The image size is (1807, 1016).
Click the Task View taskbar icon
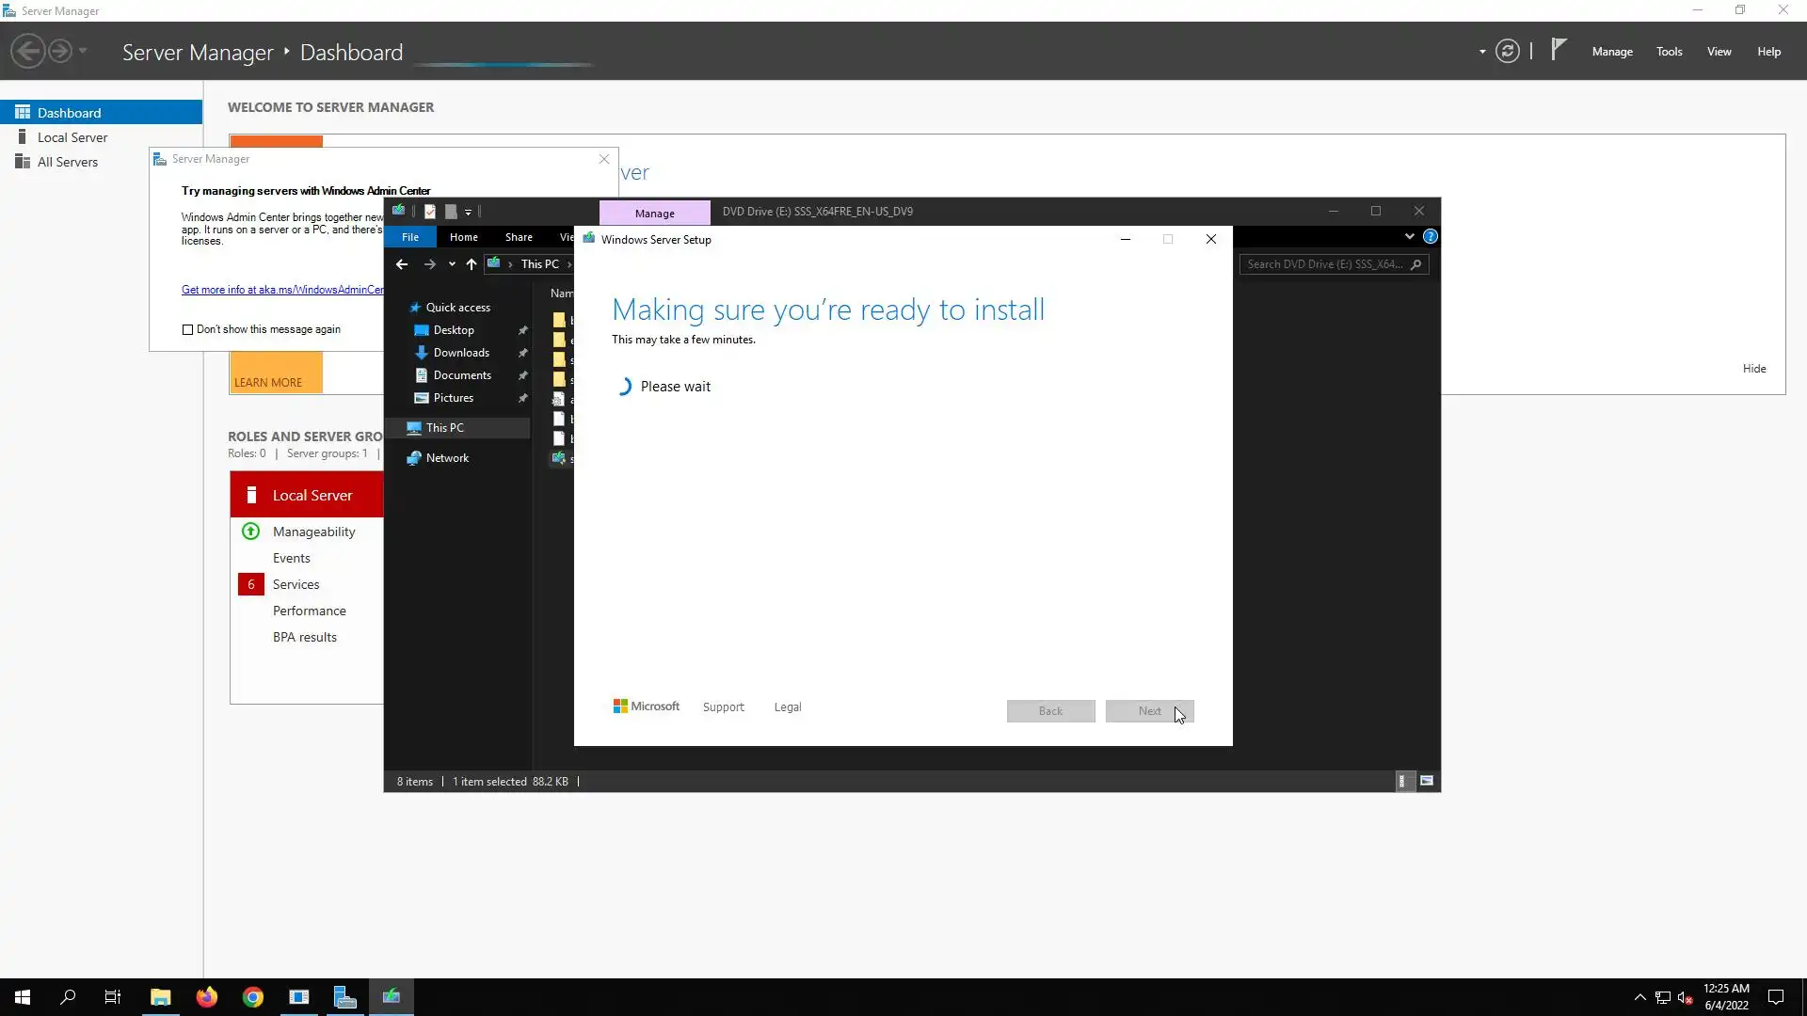pos(112,997)
